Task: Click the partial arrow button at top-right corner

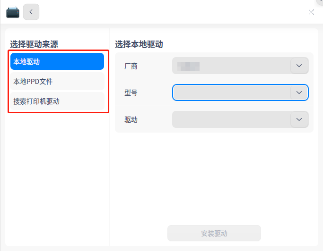Action: pos(320,2)
